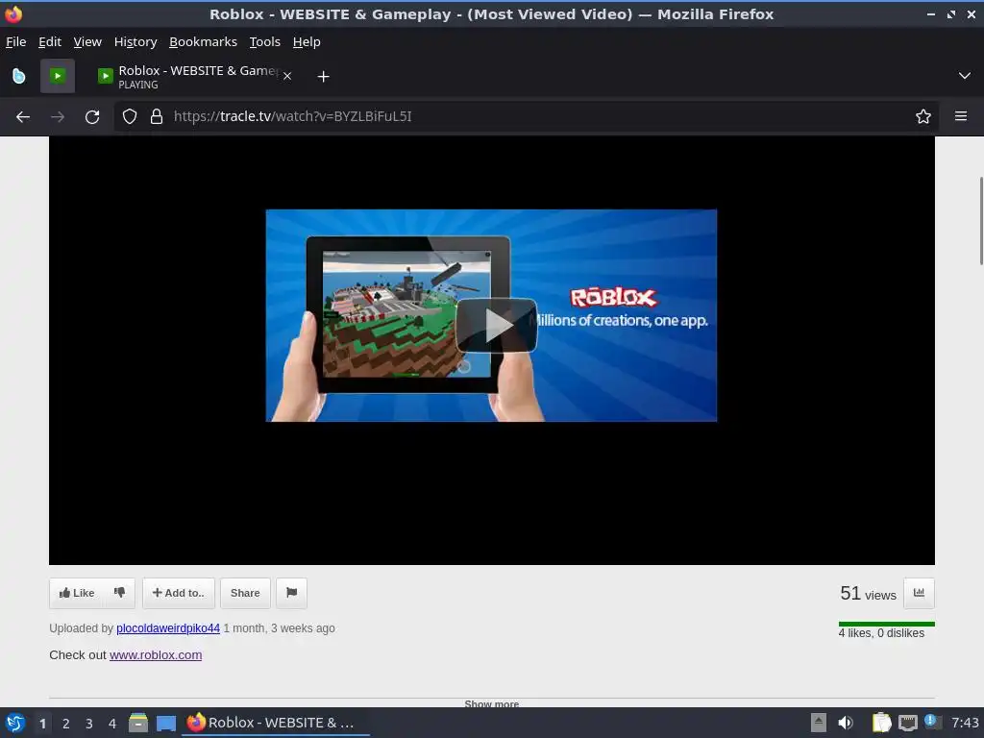Flag the video for reporting
The height and width of the screenshot is (738, 984).
coord(292,593)
